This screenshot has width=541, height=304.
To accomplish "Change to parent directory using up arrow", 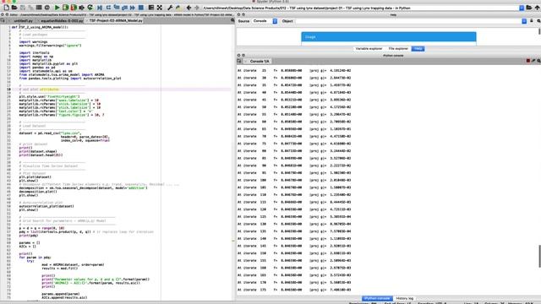I will 538,8.
